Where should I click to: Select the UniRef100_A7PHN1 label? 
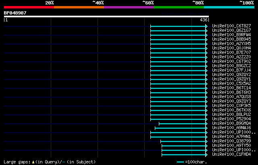[231, 136]
